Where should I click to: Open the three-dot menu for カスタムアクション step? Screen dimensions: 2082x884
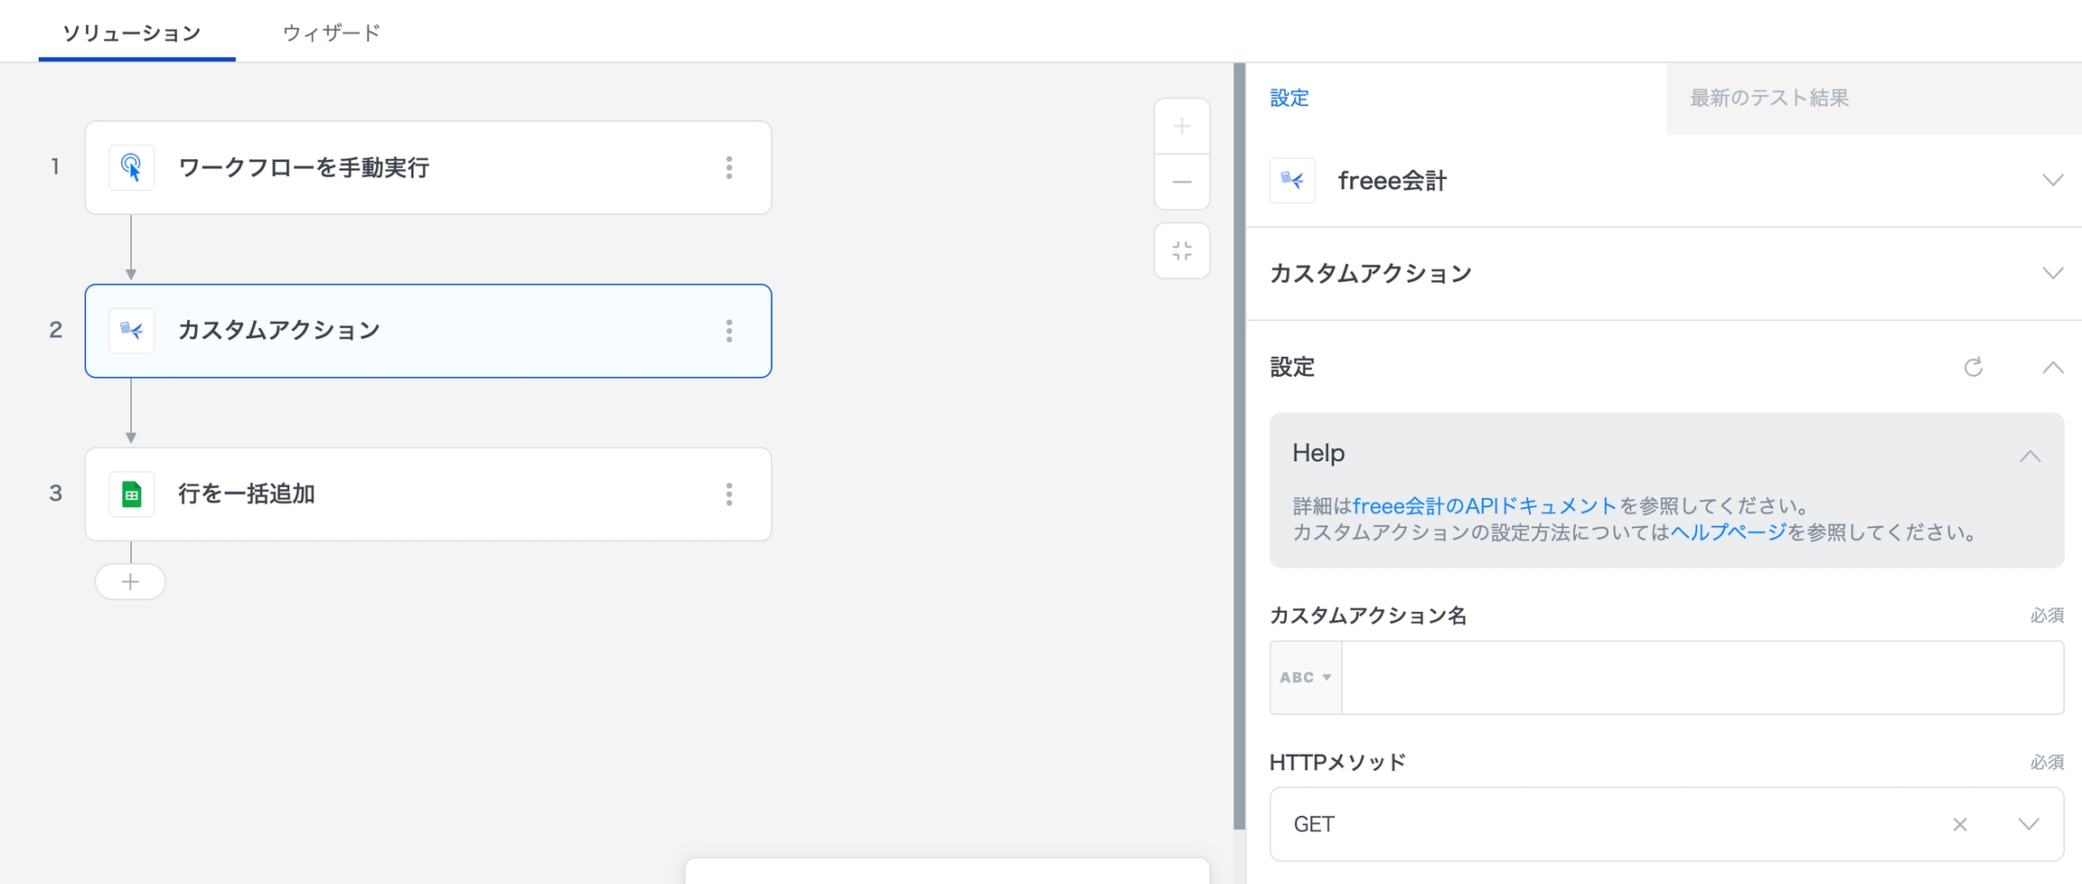[x=728, y=331]
